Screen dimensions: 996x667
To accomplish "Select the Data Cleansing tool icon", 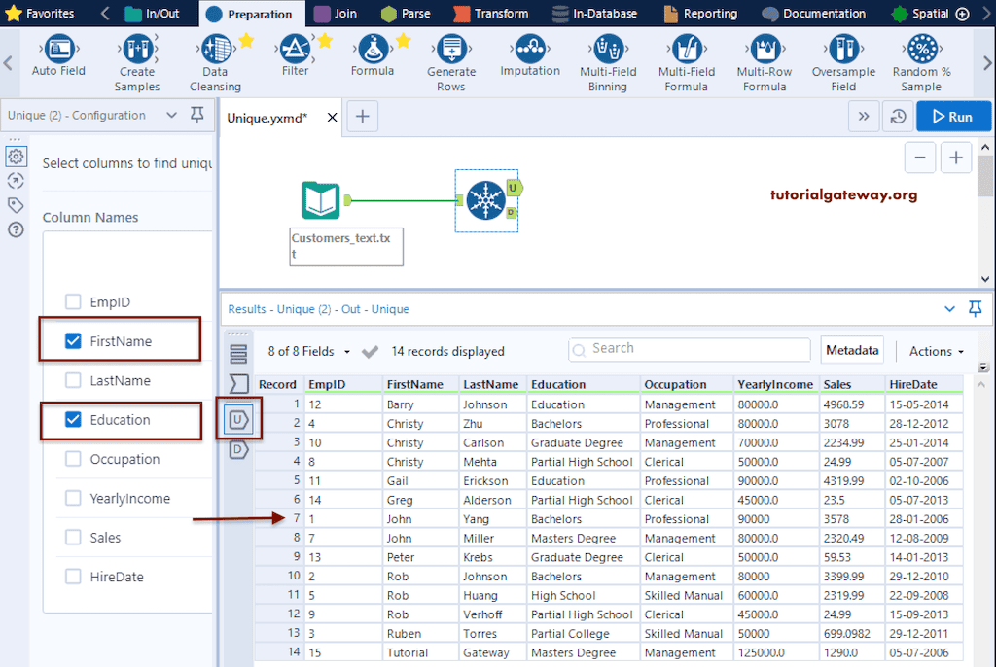I will 215,49.
